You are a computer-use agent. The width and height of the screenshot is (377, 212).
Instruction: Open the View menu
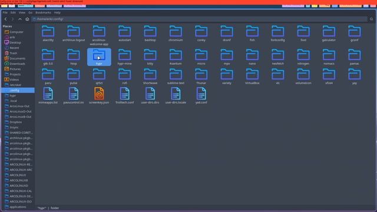pos(22,12)
